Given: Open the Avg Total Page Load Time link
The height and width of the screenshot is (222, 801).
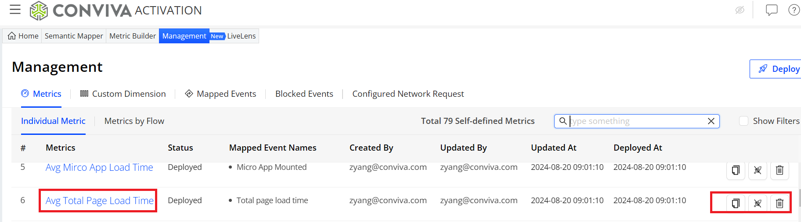Looking at the screenshot, I should (100, 201).
